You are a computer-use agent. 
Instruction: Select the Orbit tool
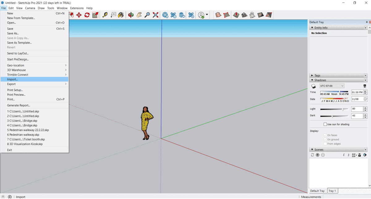click(x=131, y=15)
